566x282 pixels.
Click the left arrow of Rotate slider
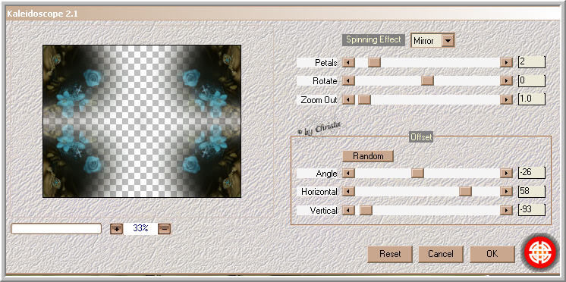(348, 81)
